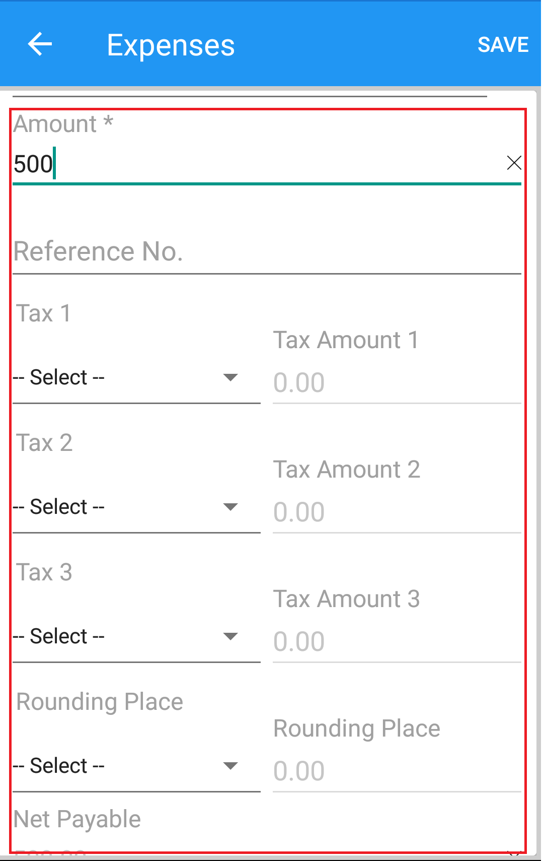This screenshot has width=543, height=861.
Task: Click the Tax 3 dropdown arrow
Action: click(230, 636)
